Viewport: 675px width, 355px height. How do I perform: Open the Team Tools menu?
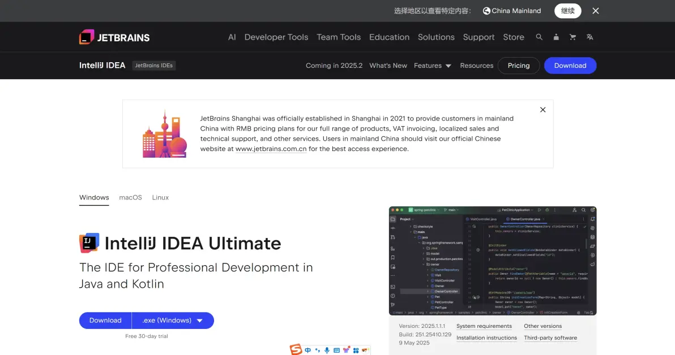339,37
